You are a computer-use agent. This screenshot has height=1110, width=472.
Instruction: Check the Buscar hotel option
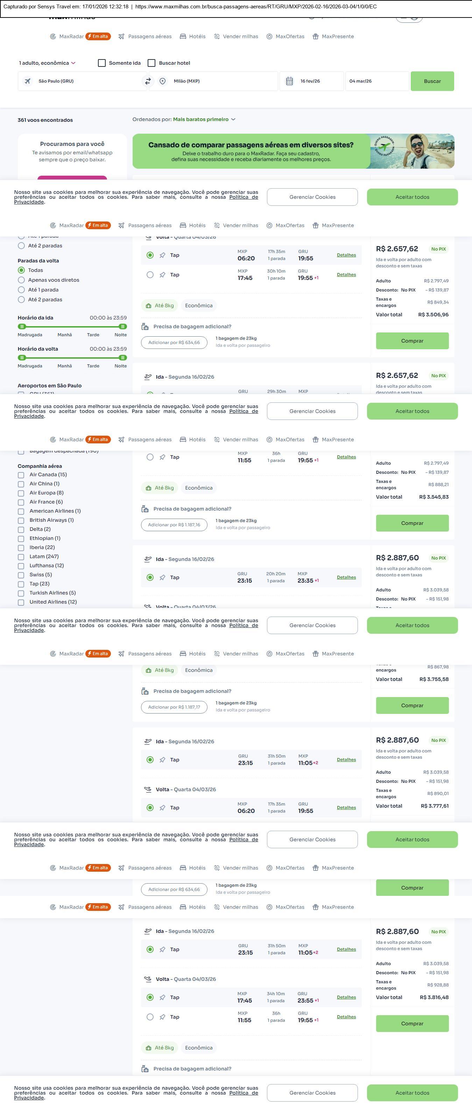152,63
